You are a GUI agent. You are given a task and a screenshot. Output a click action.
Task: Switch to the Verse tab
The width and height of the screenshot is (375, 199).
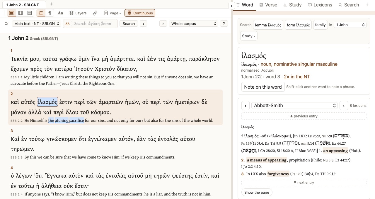pyautogui.click(x=268, y=5)
